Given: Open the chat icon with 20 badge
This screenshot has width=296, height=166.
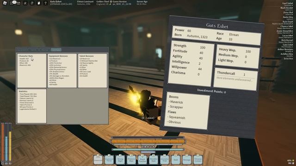Looking at the screenshot, I should pyautogui.click(x=12, y=3).
